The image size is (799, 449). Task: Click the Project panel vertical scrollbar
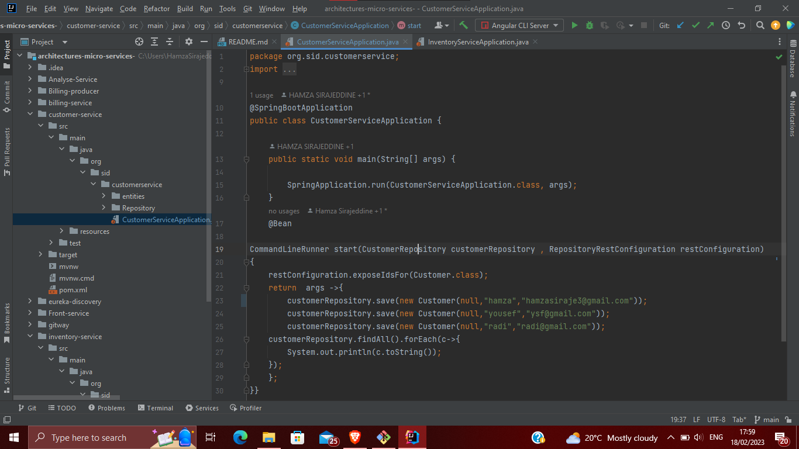(209, 175)
